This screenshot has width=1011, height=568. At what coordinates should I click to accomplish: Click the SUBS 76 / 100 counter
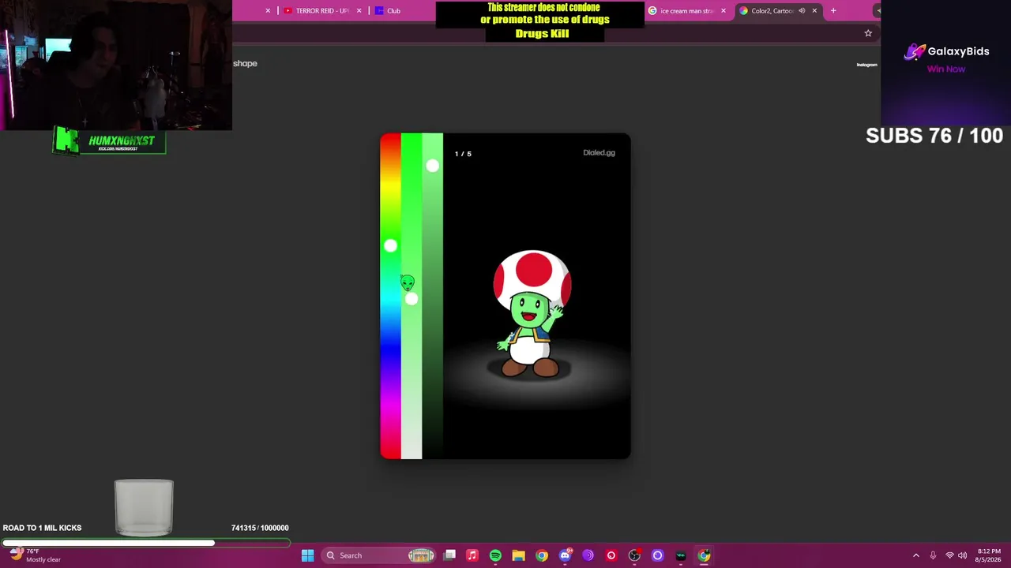[x=934, y=136]
